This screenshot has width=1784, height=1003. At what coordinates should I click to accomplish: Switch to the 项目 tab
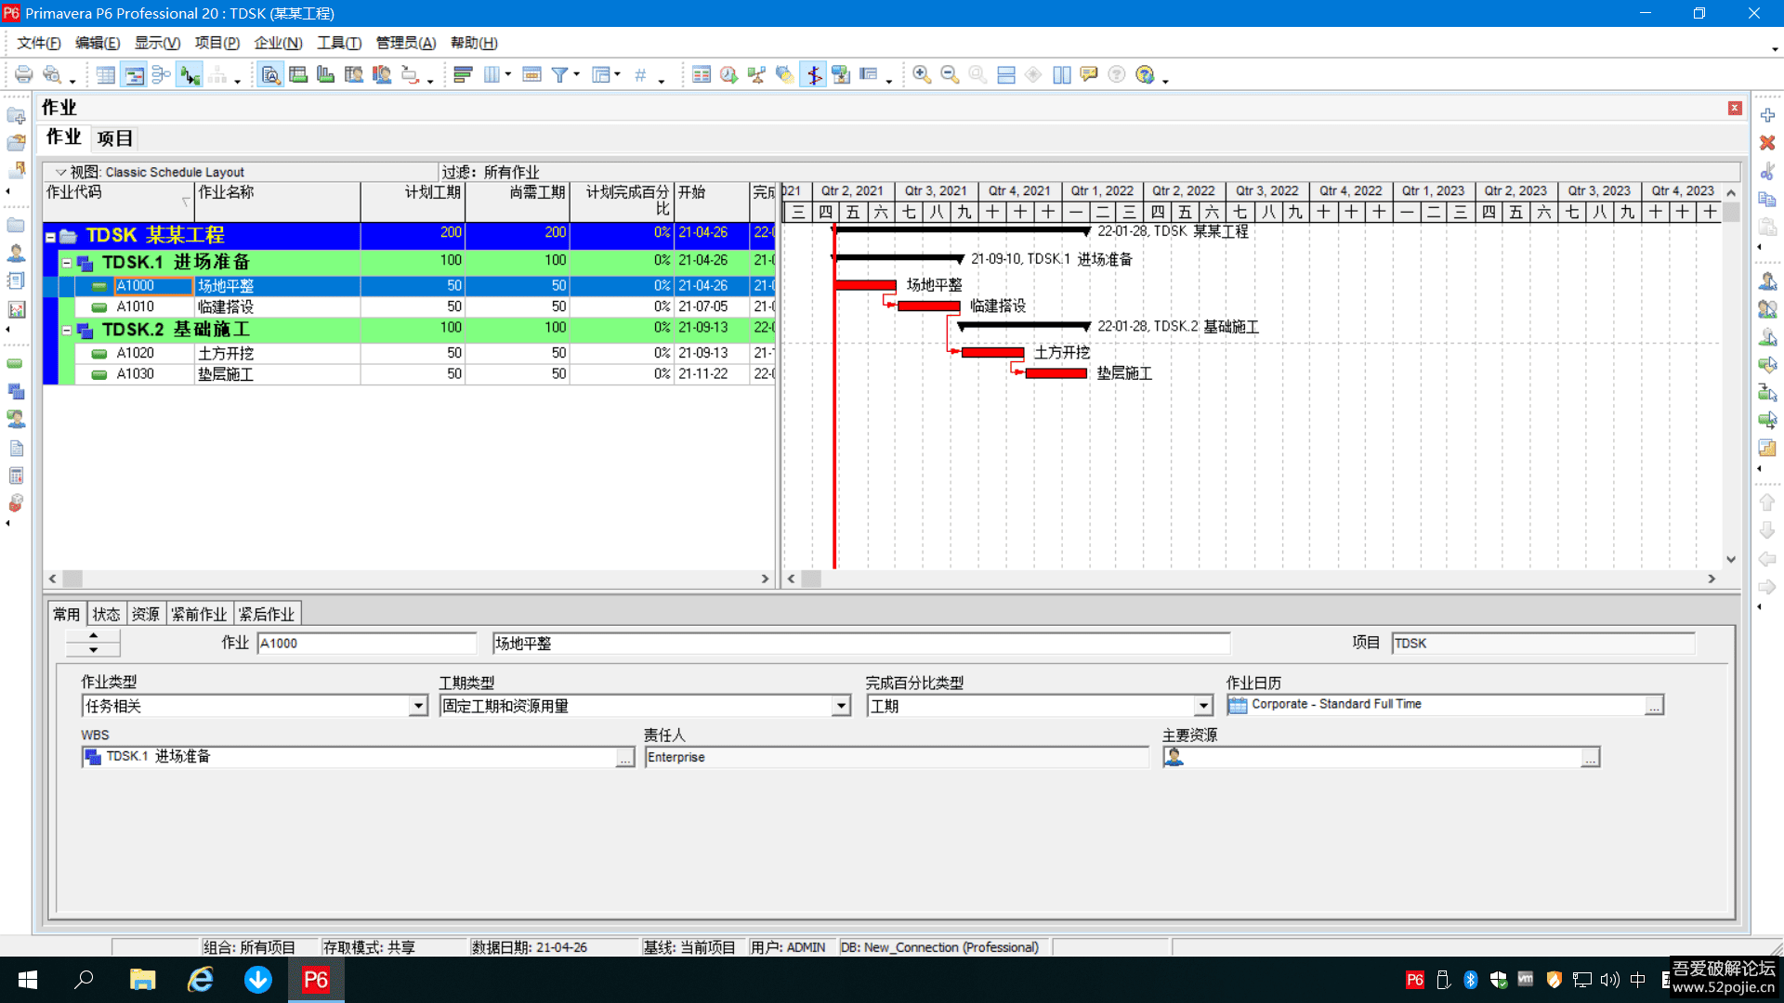[115, 138]
